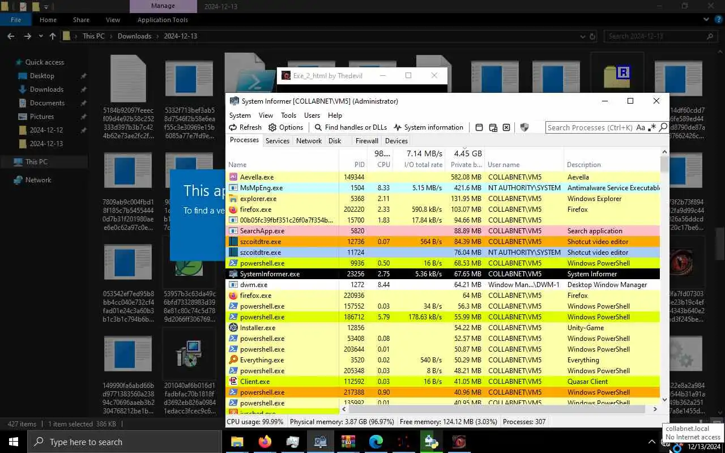Select szcoitdtre.exe with PID 12736
Screen dimensions: 725x453
[x=443, y=242]
